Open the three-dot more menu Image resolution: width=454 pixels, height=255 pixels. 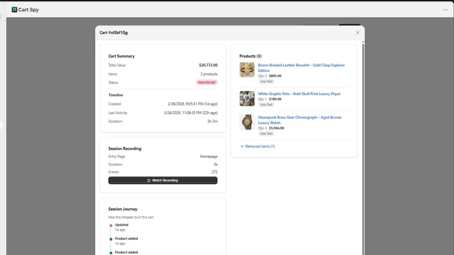[445, 10]
